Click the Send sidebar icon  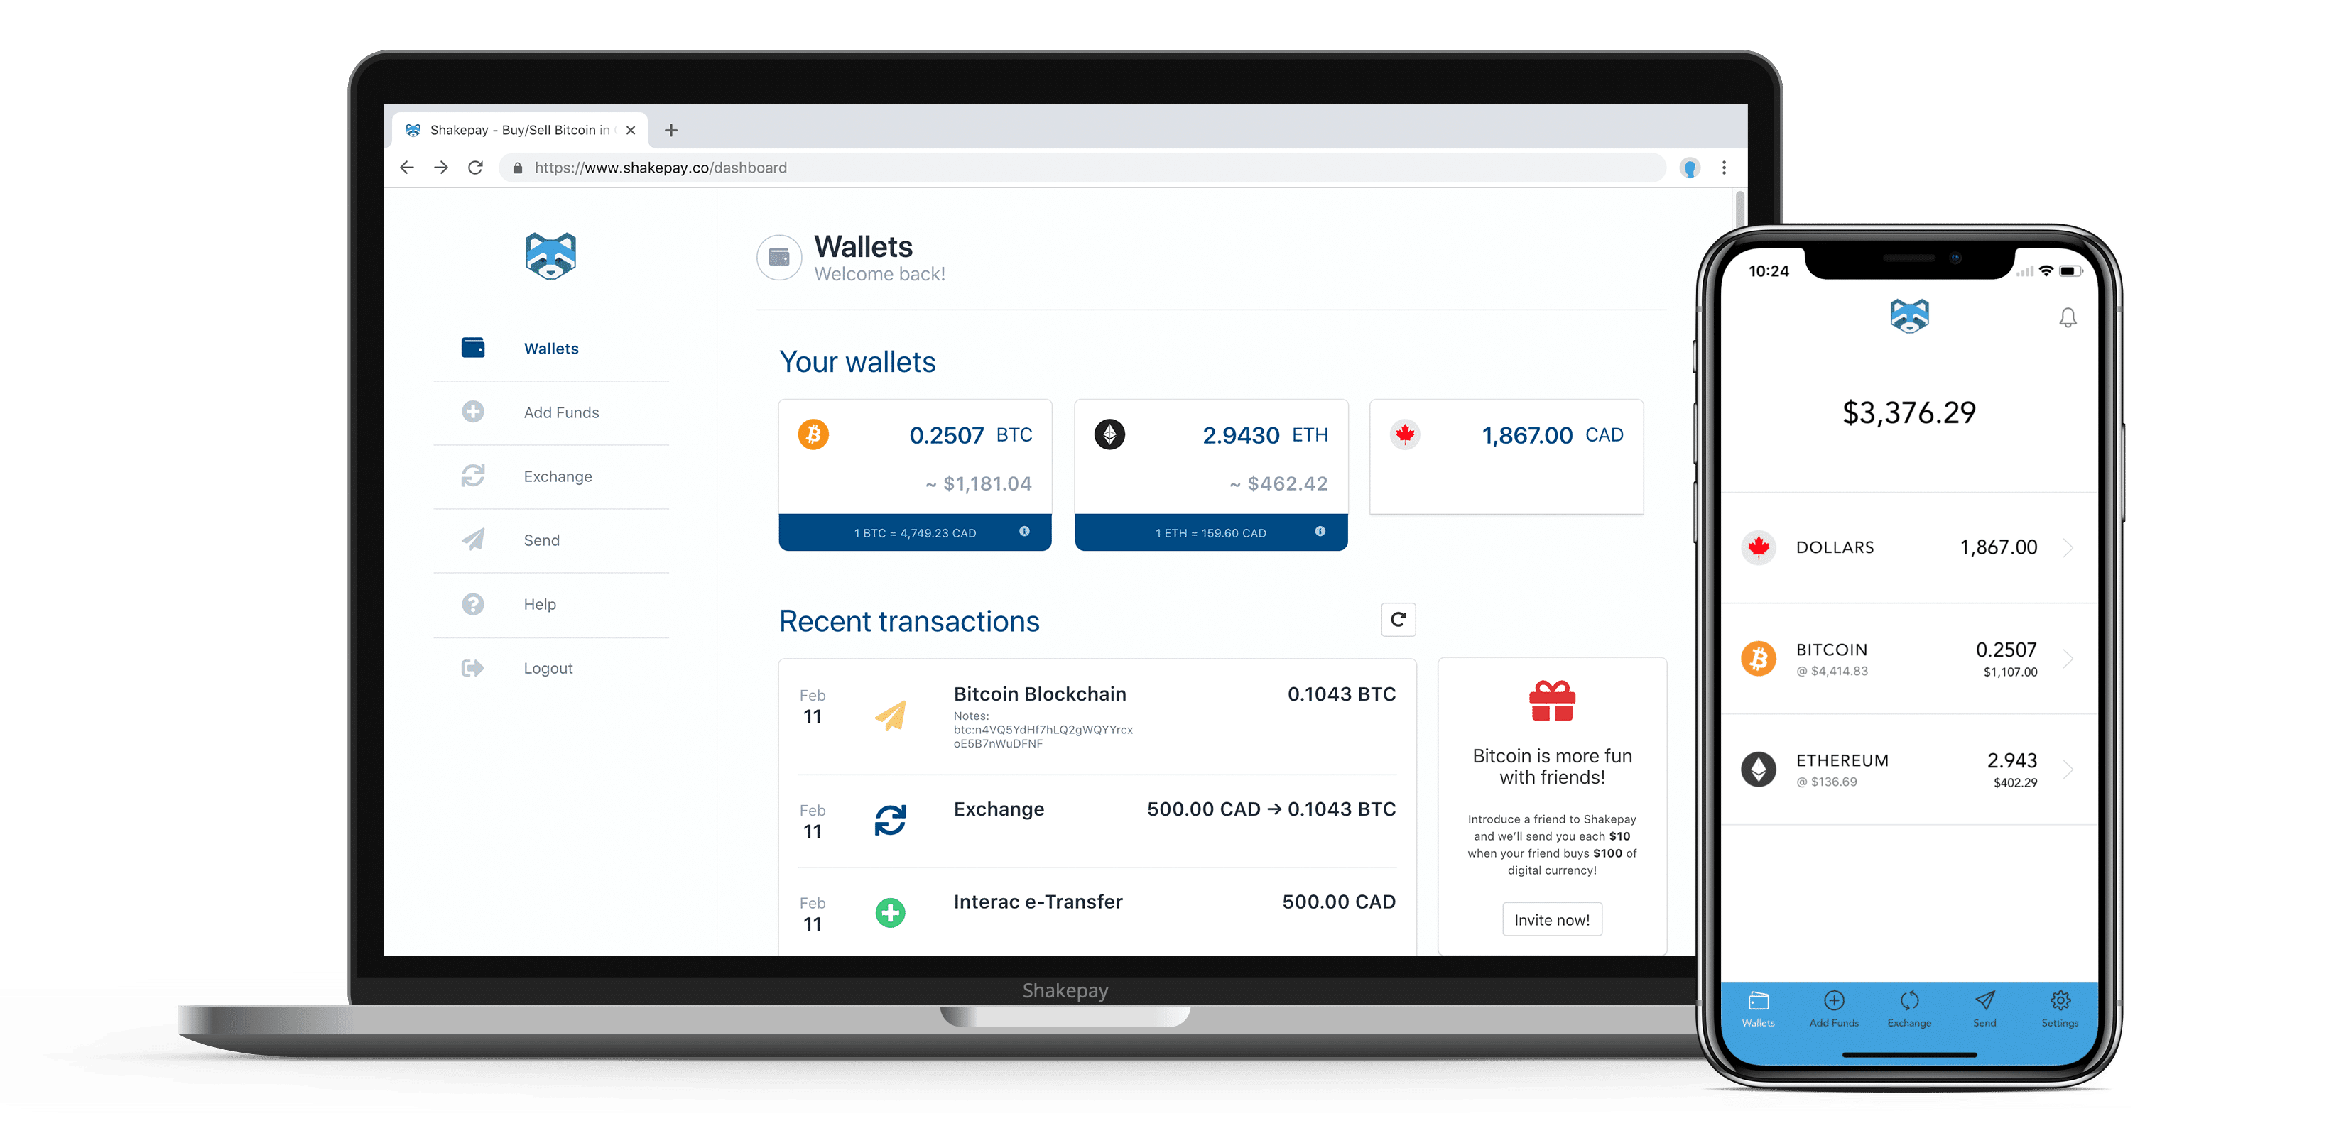[x=501, y=541]
